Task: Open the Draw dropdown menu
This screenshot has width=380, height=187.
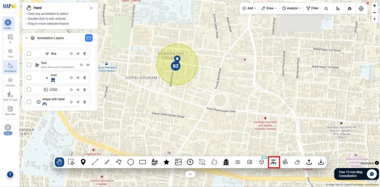Action: (x=269, y=8)
